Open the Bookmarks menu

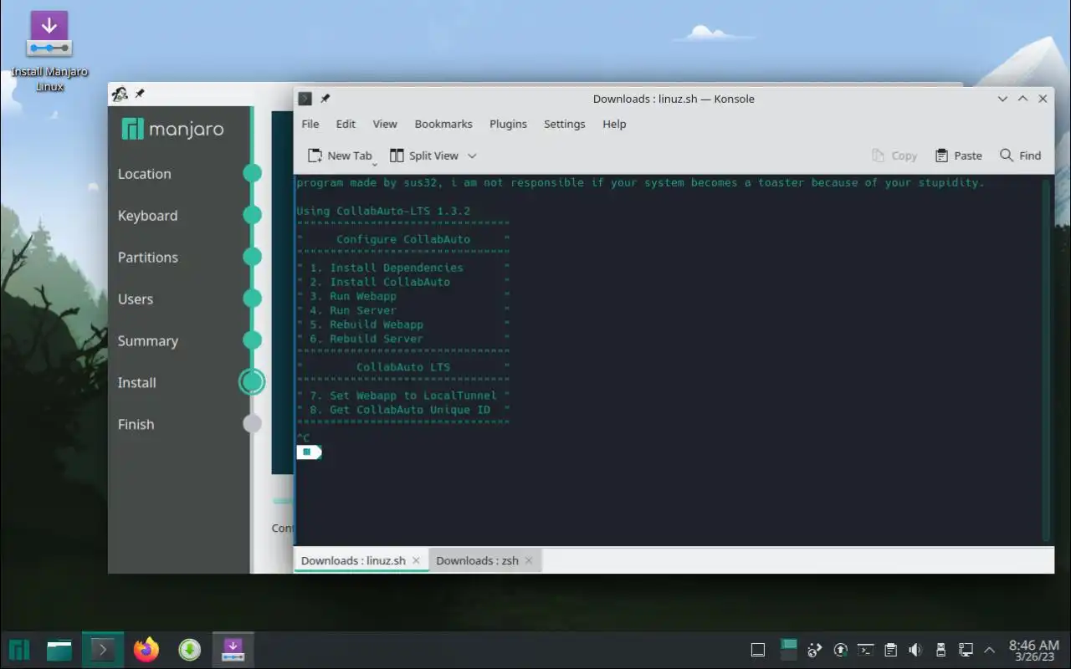coord(443,124)
